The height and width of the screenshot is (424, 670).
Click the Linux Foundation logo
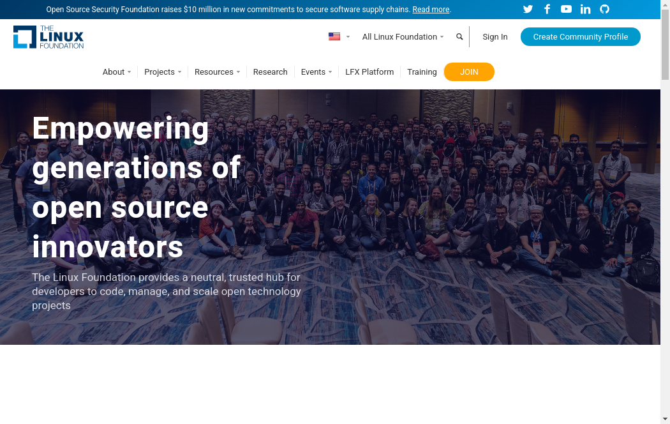pyautogui.click(x=48, y=37)
